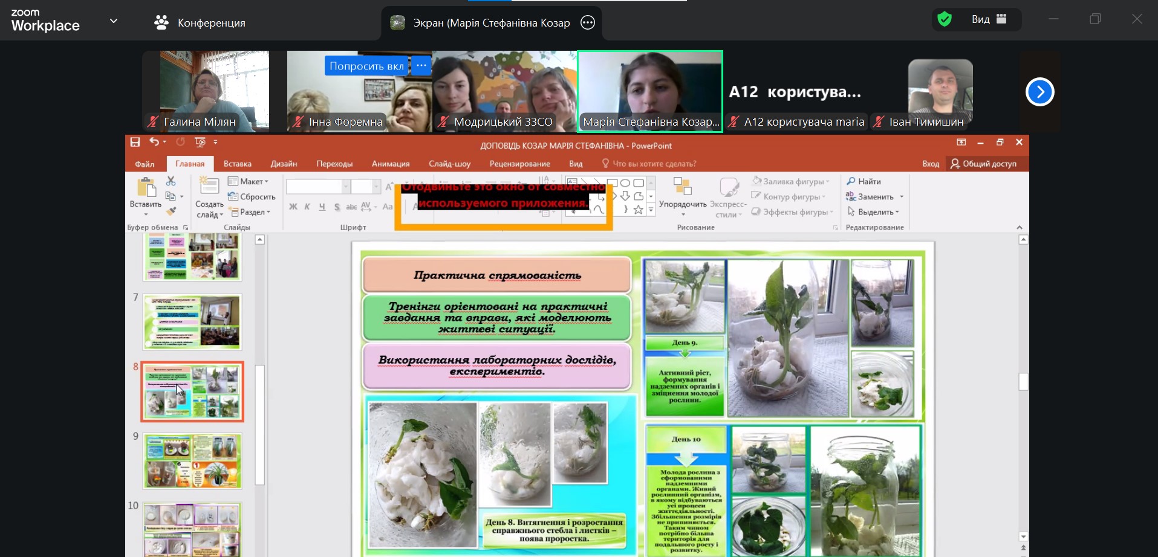Click the Save icon in PowerPoint toolbar
The width and height of the screenshot is (1158, 557).
coord(135,142)
